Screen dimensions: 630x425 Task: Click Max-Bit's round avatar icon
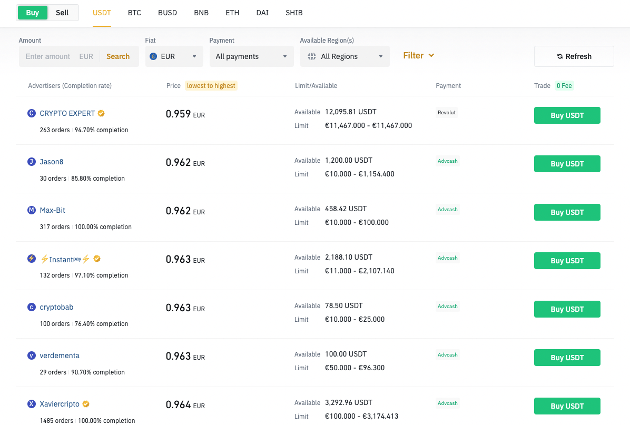(x=32, y=210)
